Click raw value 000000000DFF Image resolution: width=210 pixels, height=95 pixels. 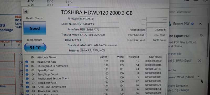tap(153, 73)
